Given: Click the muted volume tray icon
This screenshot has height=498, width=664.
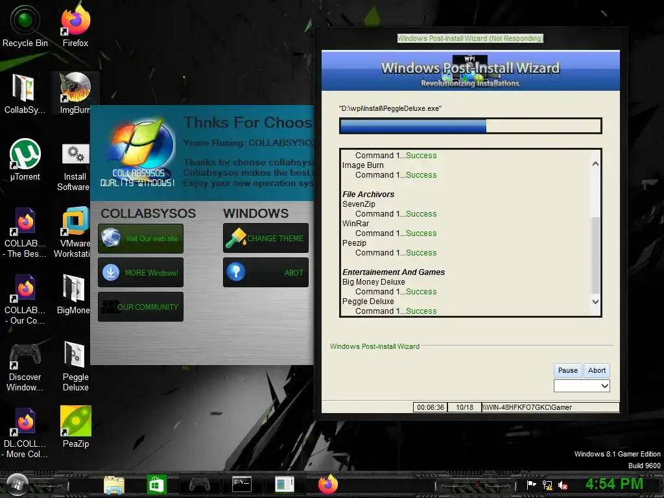Looking at the screenshot, I should point(563,485).
